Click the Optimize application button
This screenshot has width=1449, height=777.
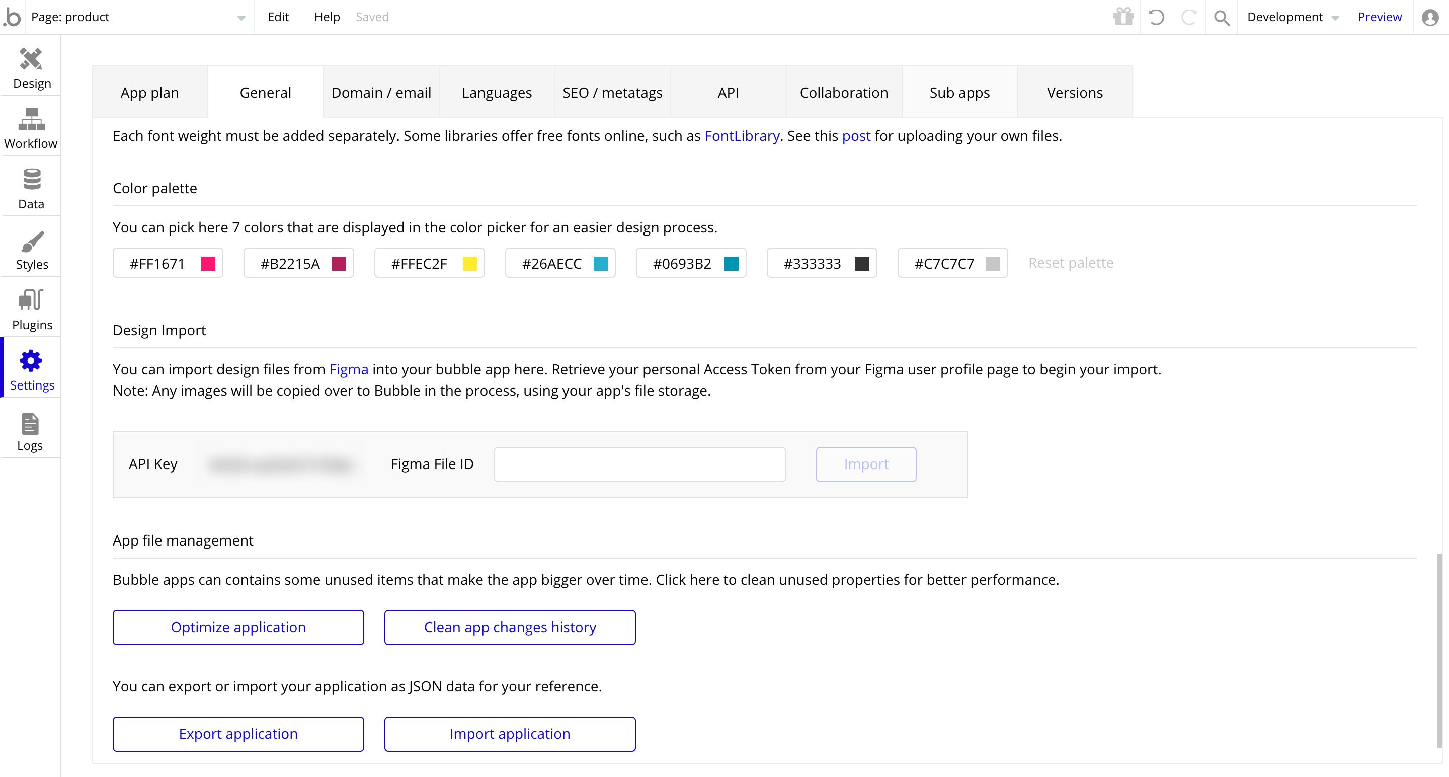tap(238, 627)
